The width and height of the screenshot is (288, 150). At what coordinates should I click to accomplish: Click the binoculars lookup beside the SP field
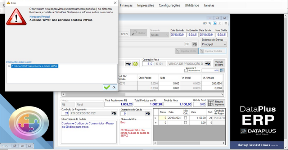click(195, 44)
